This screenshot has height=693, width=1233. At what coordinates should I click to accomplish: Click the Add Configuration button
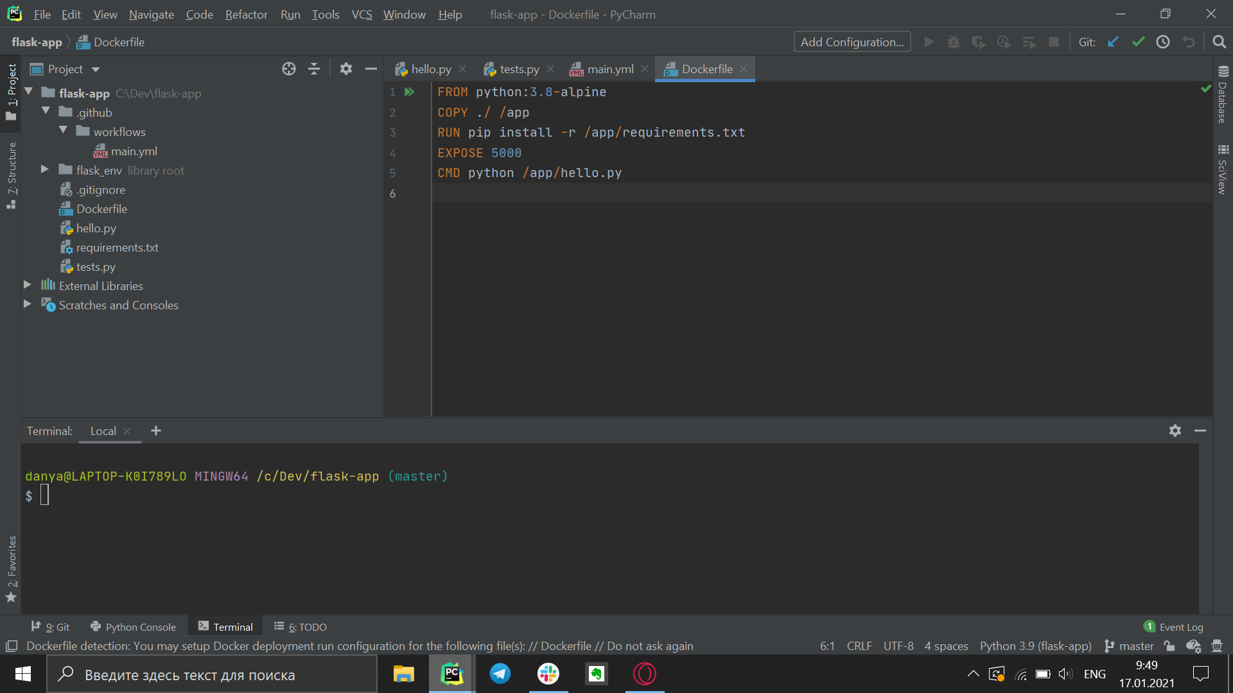(x=852, y=42)
